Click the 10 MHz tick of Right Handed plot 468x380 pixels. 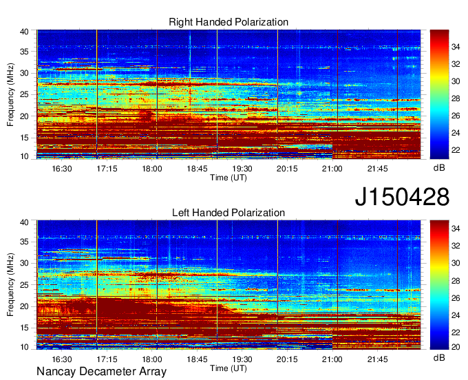pos(24,156)
